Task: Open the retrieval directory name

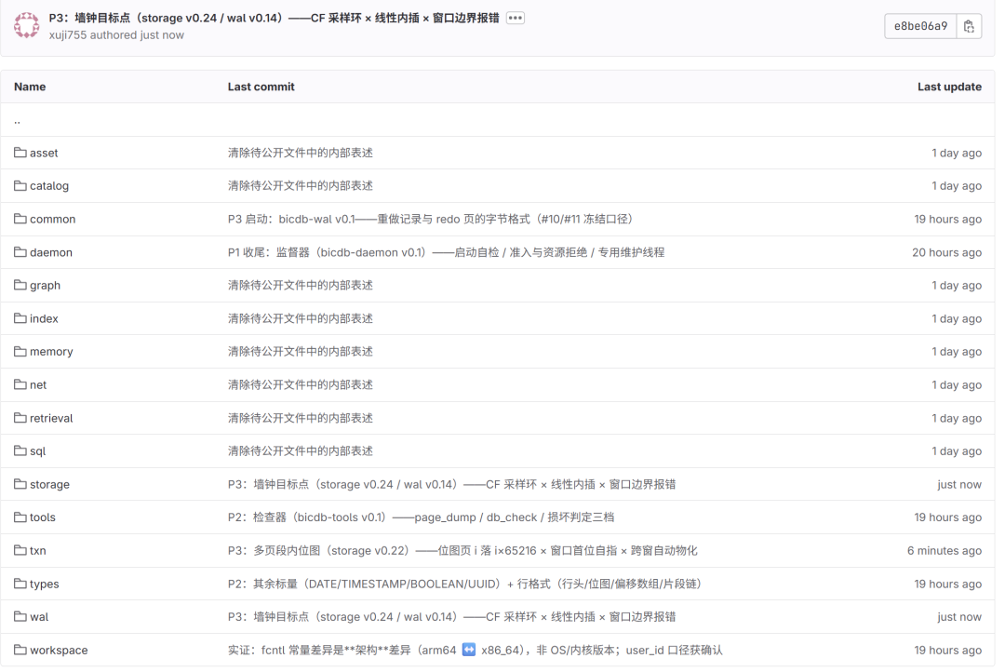Action: (x=51, y=418)
